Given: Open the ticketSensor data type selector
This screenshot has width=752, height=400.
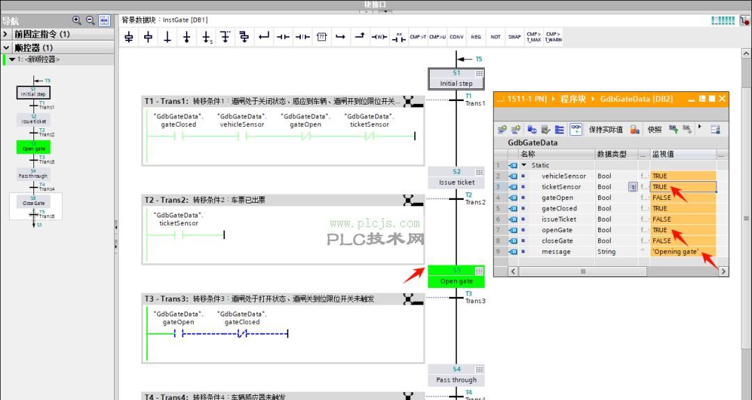Looking at the screenshot, I should coord(632,187).
